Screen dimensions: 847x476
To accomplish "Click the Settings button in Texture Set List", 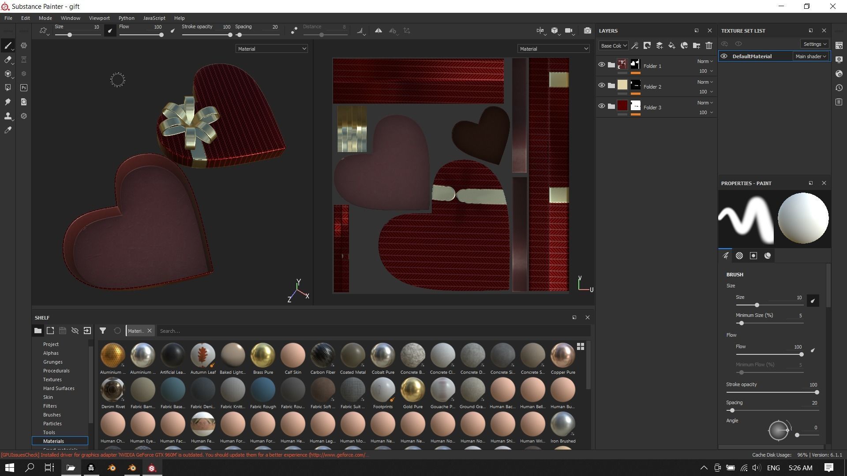I will point(814,44).
